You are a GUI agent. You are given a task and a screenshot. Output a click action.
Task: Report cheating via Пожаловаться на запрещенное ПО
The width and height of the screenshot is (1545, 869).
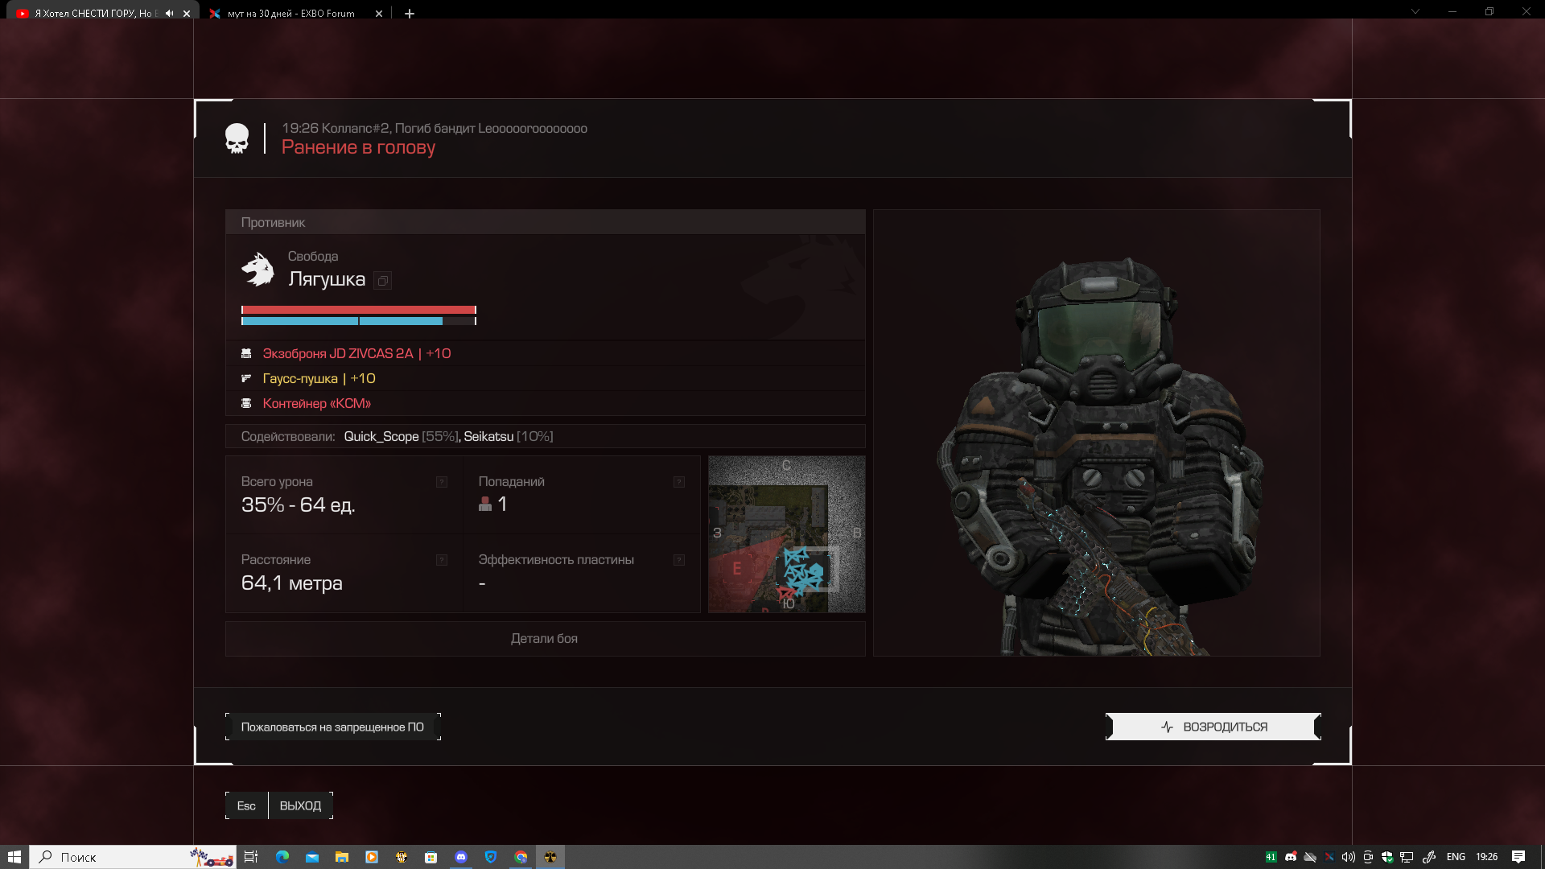[332, 727]
